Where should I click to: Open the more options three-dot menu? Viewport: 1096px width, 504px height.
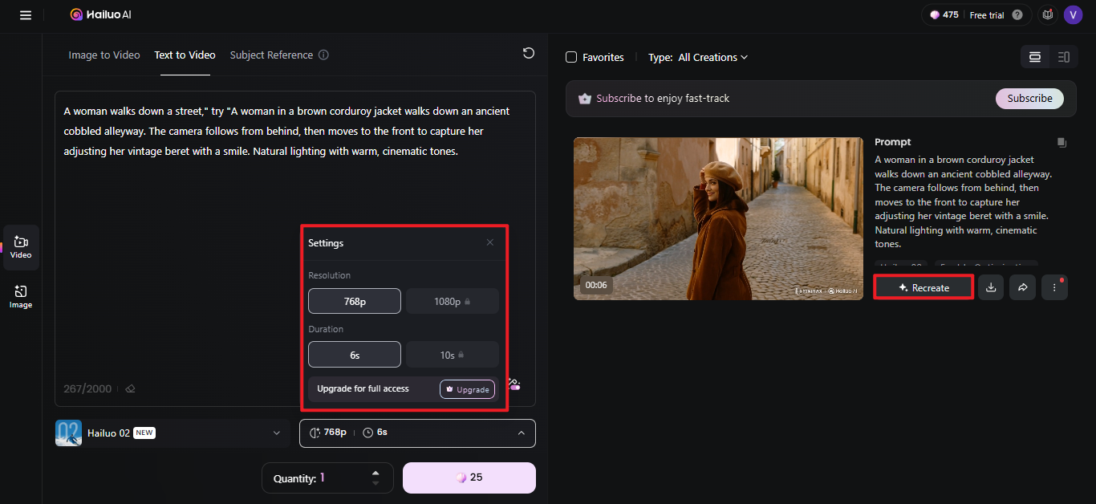pyautogui.click(x=1054, y=287)
